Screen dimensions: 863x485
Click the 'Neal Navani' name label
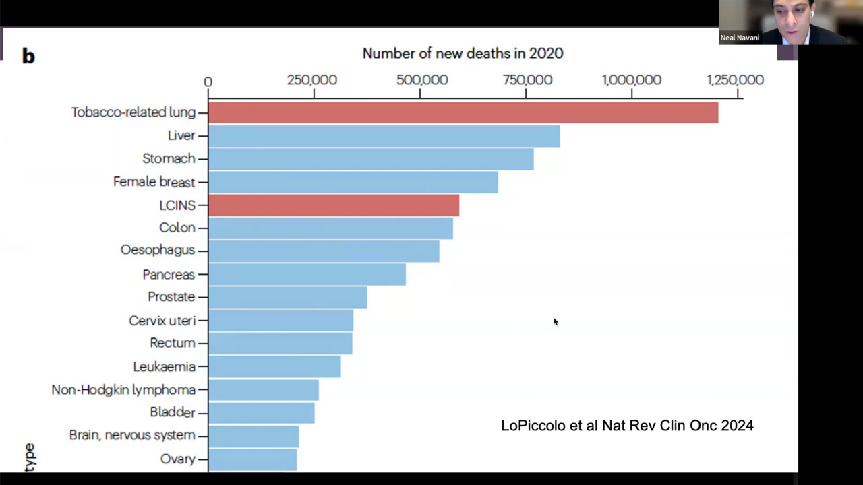(x=740, y=38)
